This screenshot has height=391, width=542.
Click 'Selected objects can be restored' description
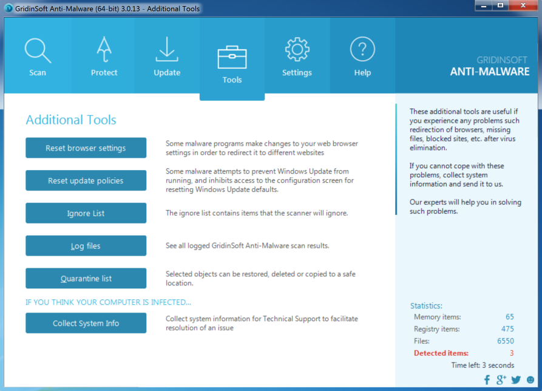click(x=260, y=278)
